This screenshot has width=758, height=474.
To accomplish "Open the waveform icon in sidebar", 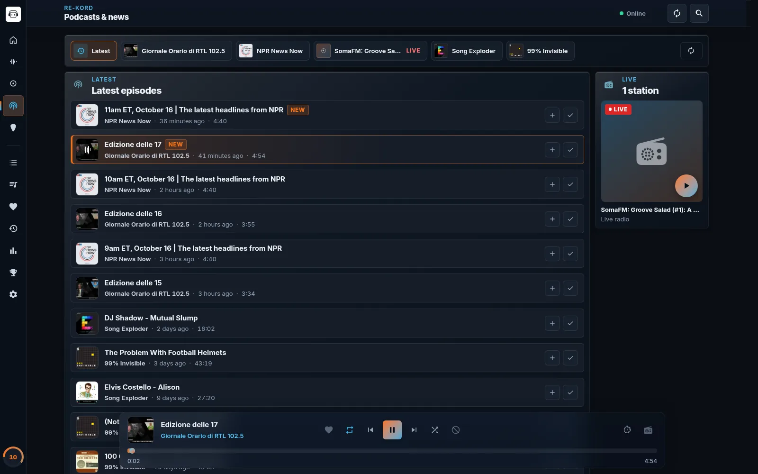I will (x=13, y=62).
